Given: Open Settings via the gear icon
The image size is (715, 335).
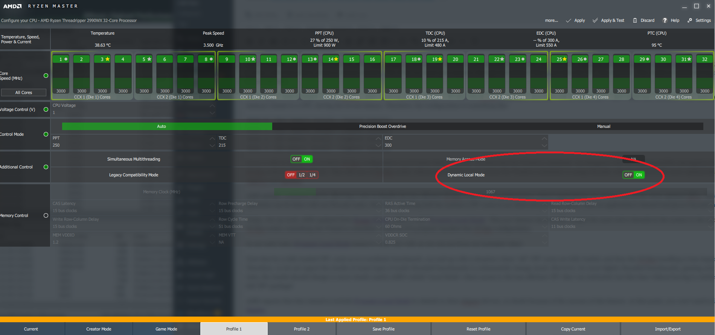Looking at the screenshot, I should click(x=690, y=20).
